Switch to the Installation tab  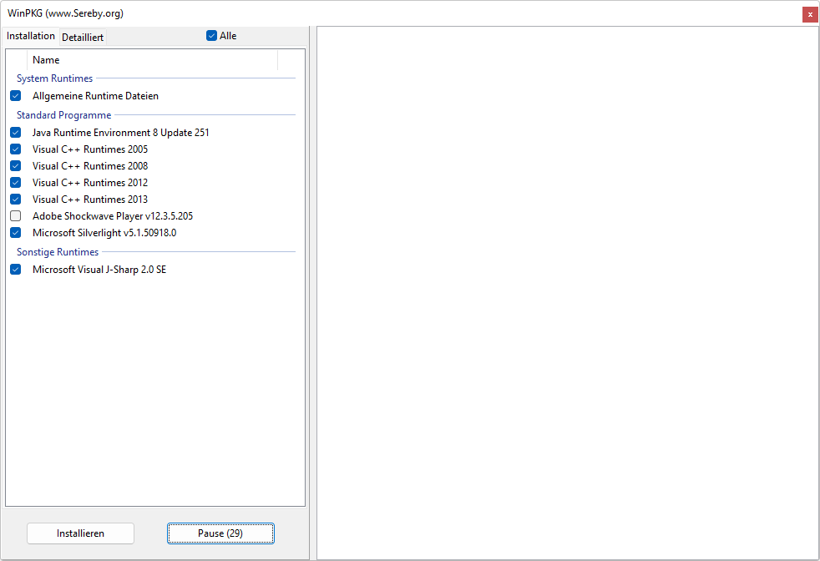(x=30, y=36)
